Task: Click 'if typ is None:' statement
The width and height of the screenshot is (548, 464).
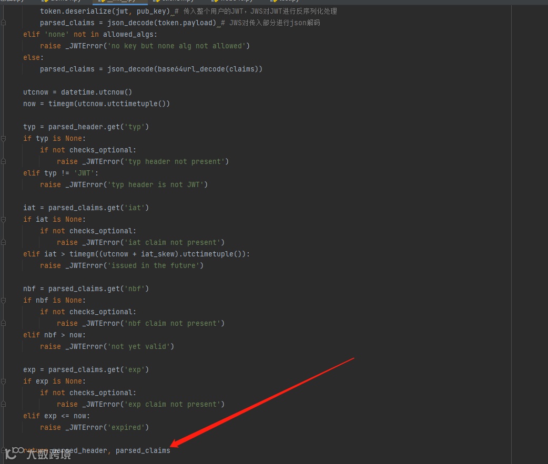Action: pos(54,138)
